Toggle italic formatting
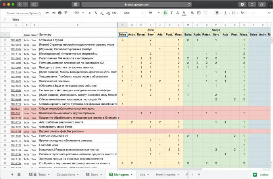Image resolution: width=273 pixels, height=179 pixels. click(171, 13)
